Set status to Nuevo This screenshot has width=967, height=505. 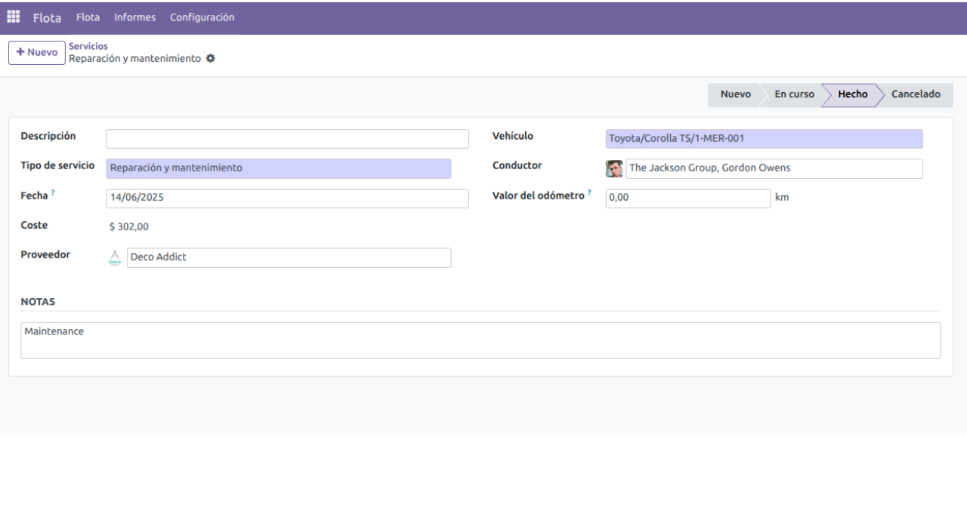click(734, 94)
